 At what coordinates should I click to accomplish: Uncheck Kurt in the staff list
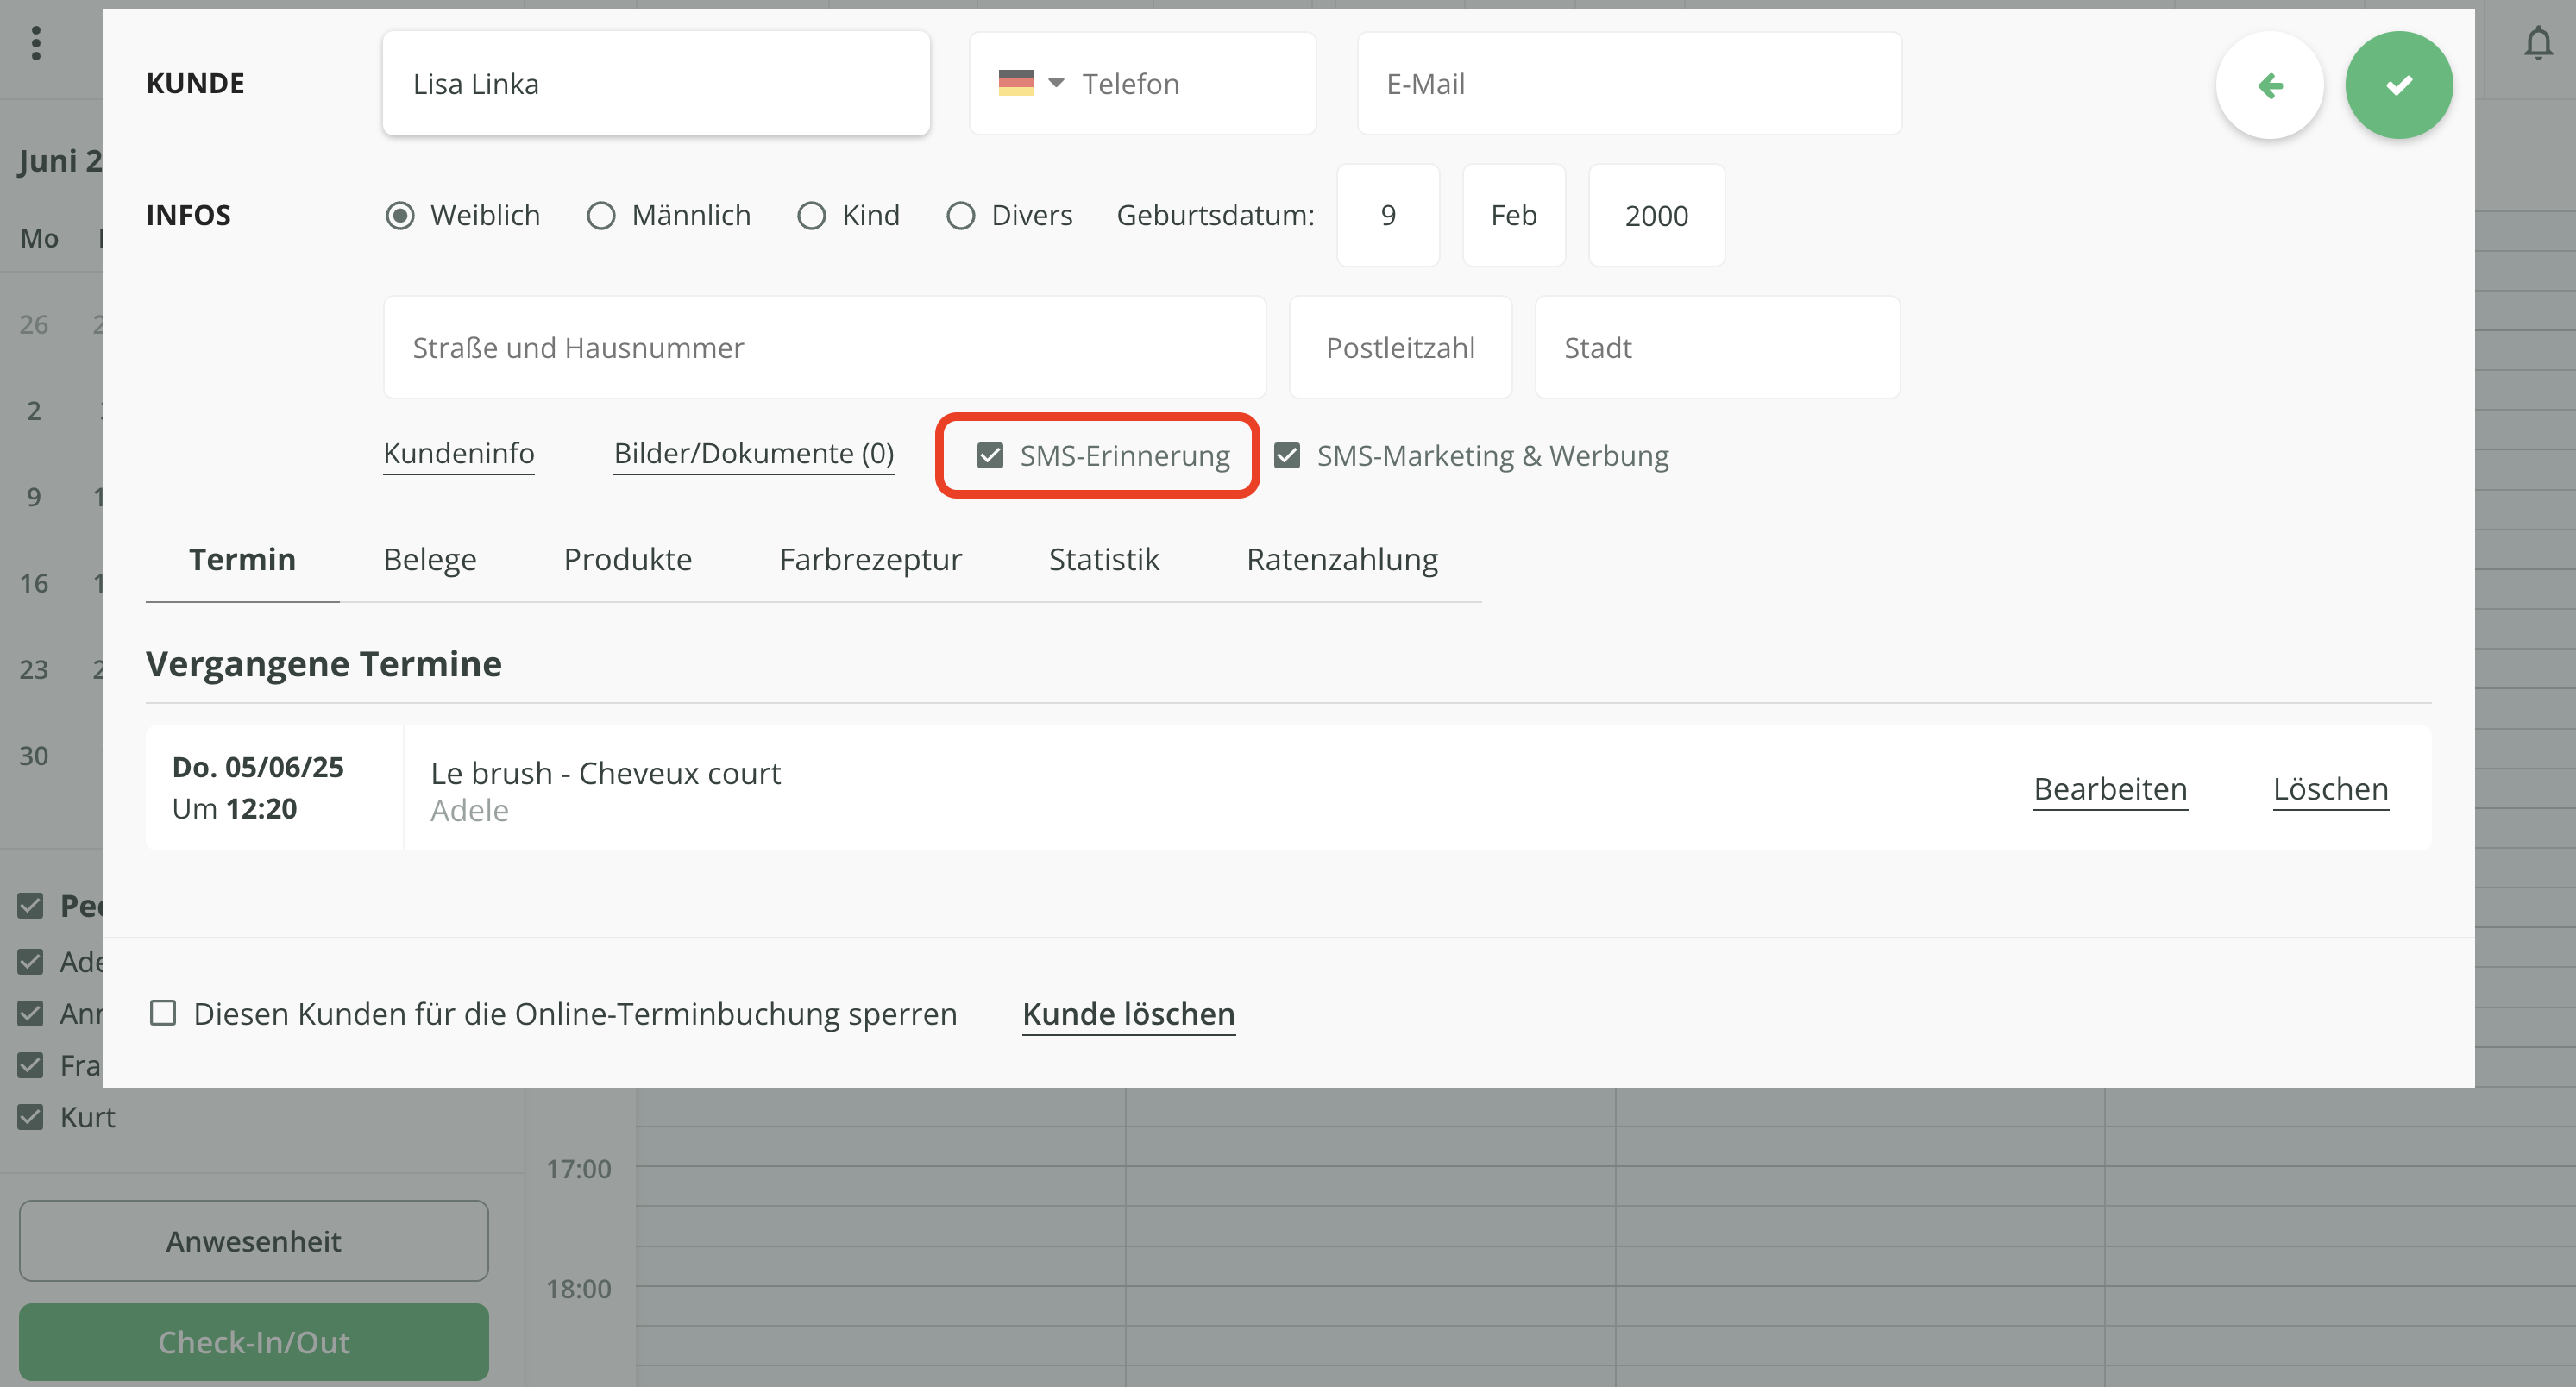pos(30,1117)
